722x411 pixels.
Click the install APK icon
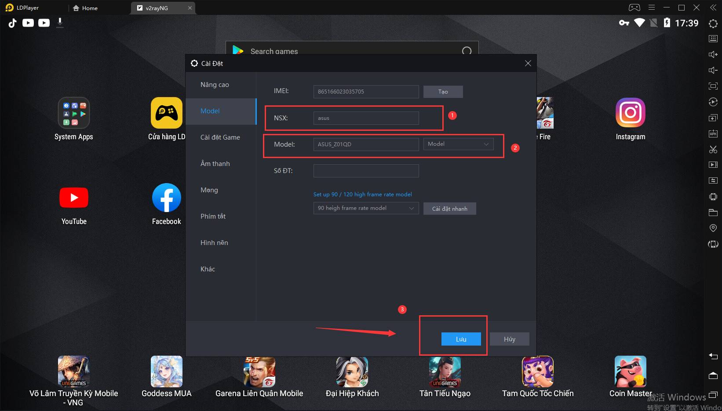point(713,133)
